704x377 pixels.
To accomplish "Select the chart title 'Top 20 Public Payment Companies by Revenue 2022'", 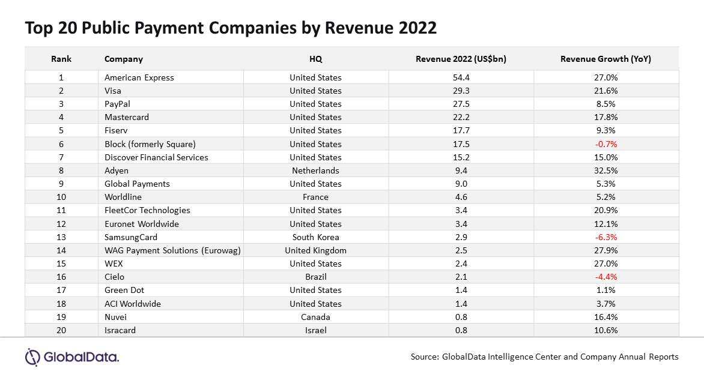I will pyautogui.click(x=231, y=28).
